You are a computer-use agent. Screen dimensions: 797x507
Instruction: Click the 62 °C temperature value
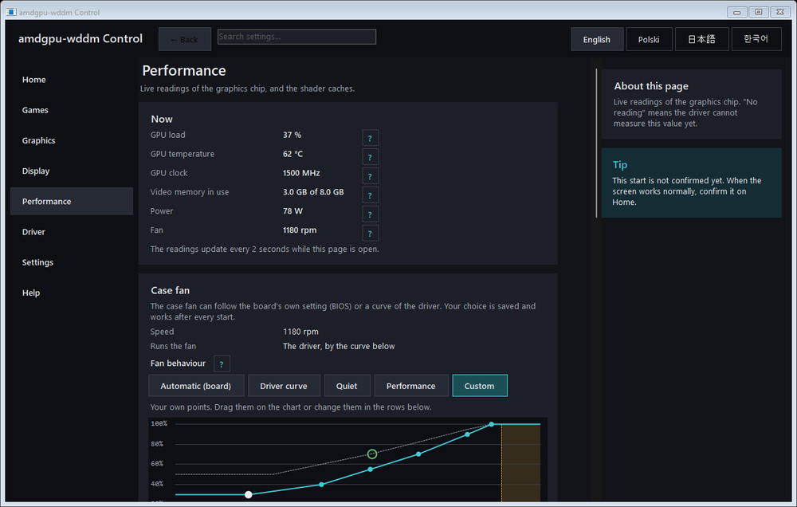click(x=292, y=154)
